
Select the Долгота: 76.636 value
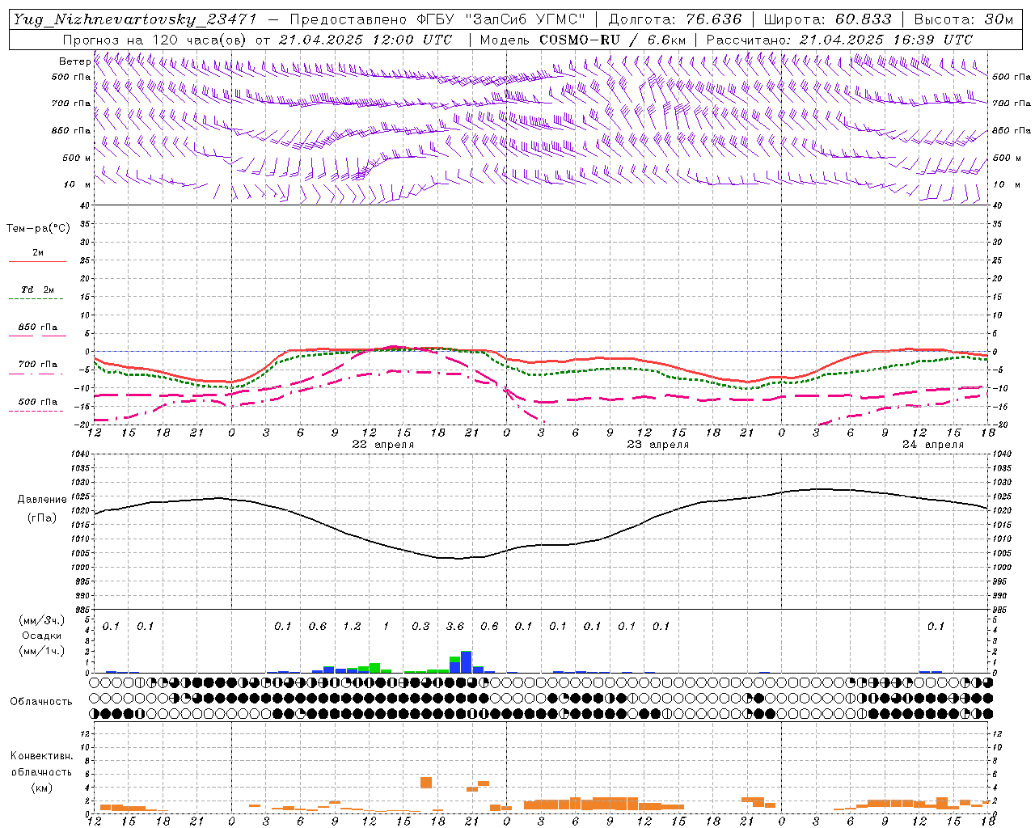coord(675,19)
